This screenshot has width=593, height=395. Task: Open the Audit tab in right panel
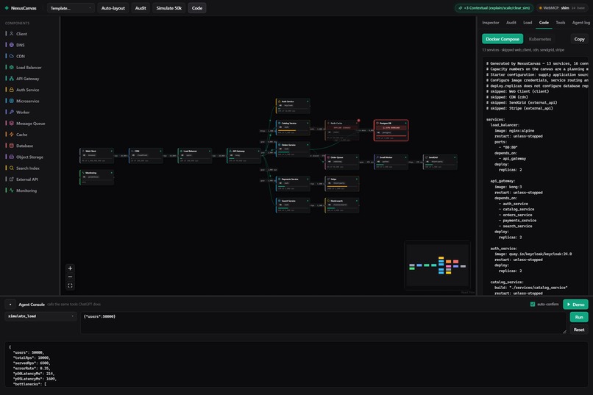(511, 23)
